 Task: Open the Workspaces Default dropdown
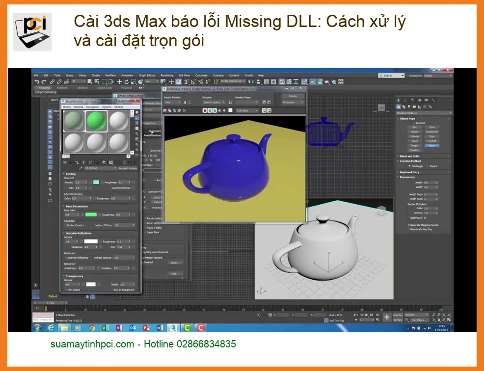[x=438, y=75]
